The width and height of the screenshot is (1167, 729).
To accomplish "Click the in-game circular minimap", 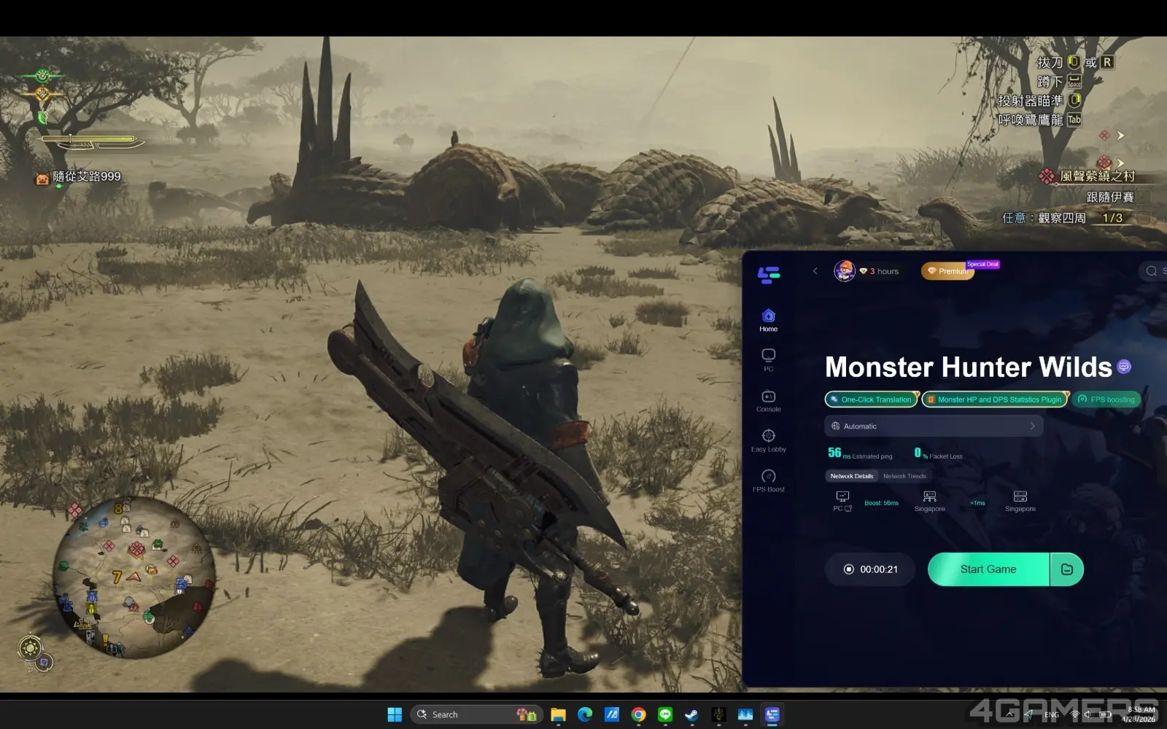I will 133,576.
